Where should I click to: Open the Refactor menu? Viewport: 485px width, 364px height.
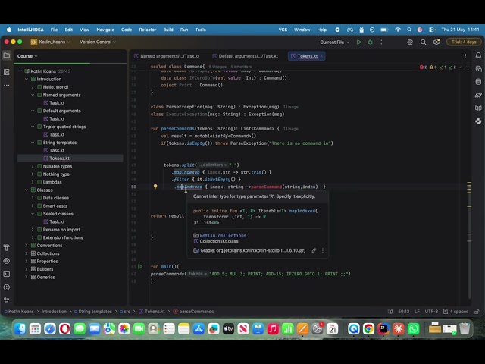148,30
